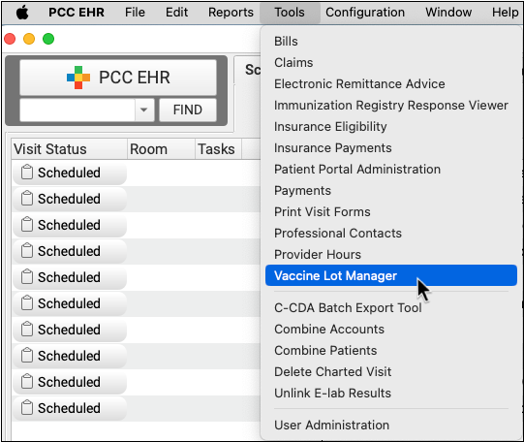This screenshot has width=524, height=442.
Task: Click clipboard icon on first Scheduled visit
Action: pyautogui.click(x=27, y=173)
